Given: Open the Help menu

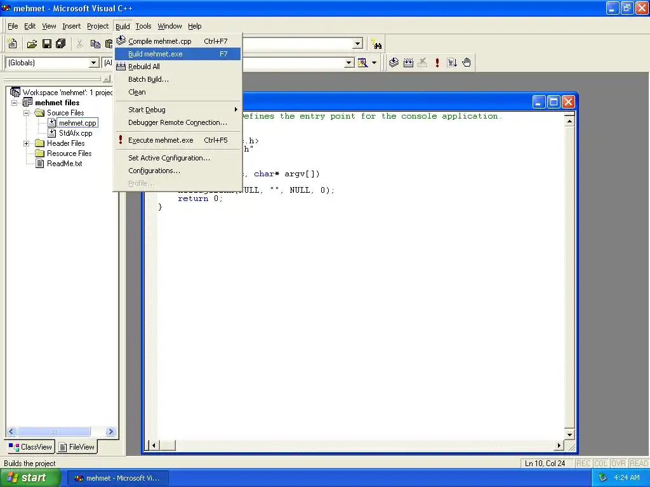Looking at the screenshot, I should (x=194, y=26).
